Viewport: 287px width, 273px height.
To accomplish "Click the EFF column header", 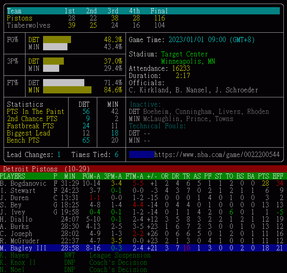I will pos(278,176).
